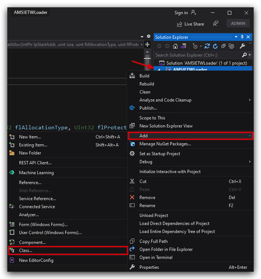Click Sign in link
Viewport: 261px width, 279px height.
[181, 13]
